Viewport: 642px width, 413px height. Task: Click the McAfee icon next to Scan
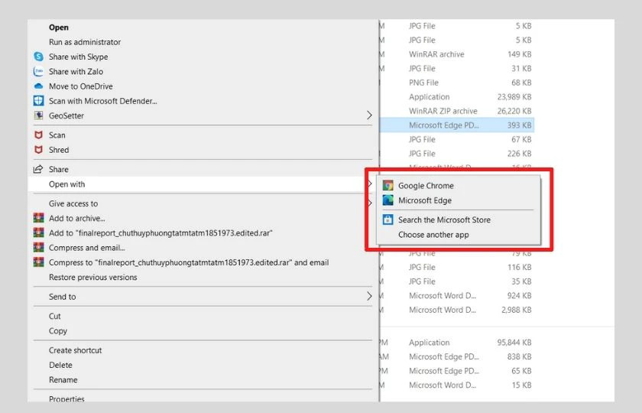click(38, 135)
